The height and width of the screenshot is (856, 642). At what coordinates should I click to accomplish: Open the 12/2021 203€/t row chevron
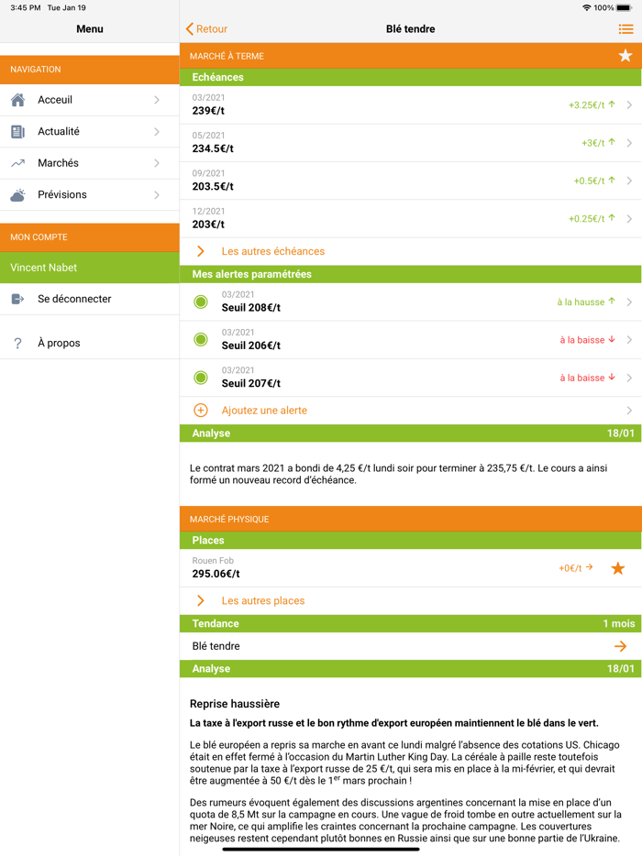[x=629, y=219]
